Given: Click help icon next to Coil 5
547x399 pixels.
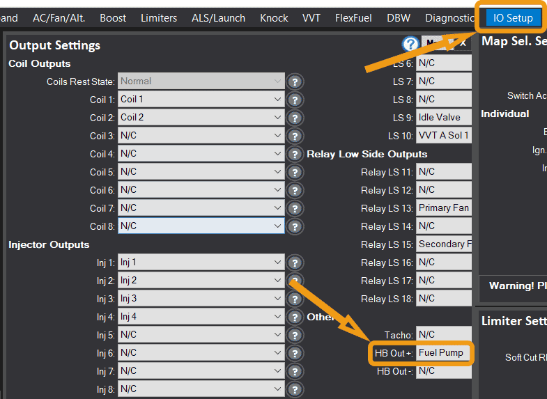Looking at the screenshot, I should pos(295,172).
